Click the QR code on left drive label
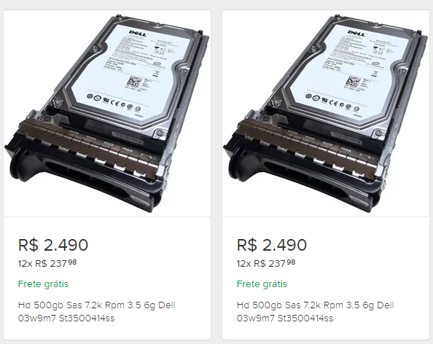Image resolution: width=433 pixels, height=344 pixels. 134,82
